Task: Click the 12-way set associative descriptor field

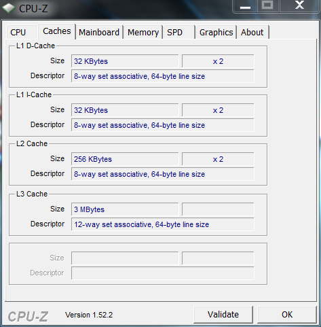Action: (163, 224)
